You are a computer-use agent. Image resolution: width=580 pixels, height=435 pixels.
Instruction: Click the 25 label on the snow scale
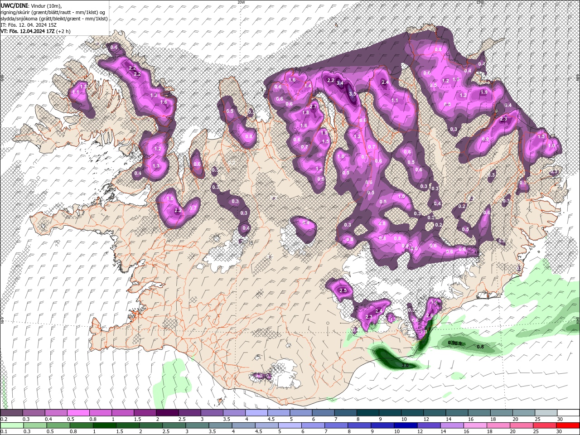click(538, 419)
